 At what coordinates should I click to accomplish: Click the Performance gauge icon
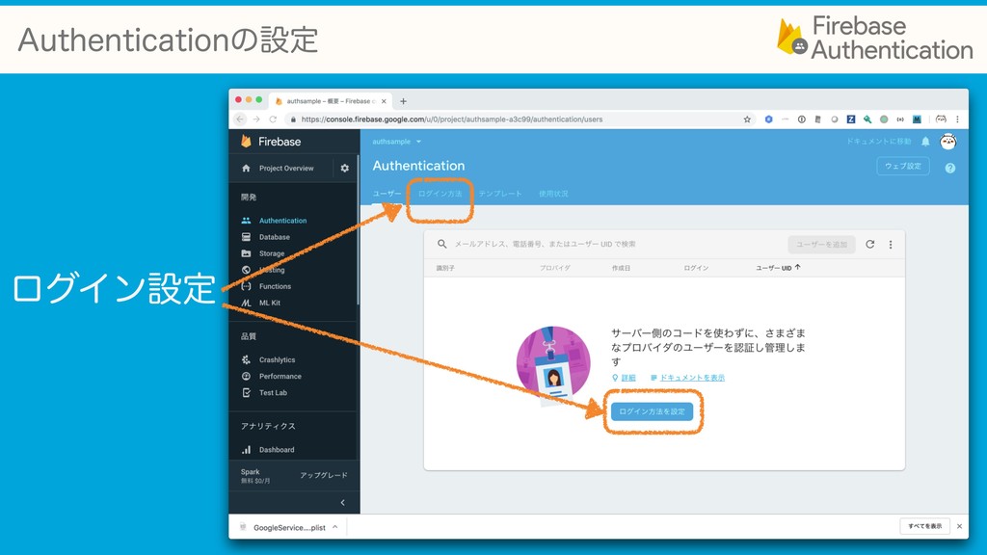click(x=246, y=377)
